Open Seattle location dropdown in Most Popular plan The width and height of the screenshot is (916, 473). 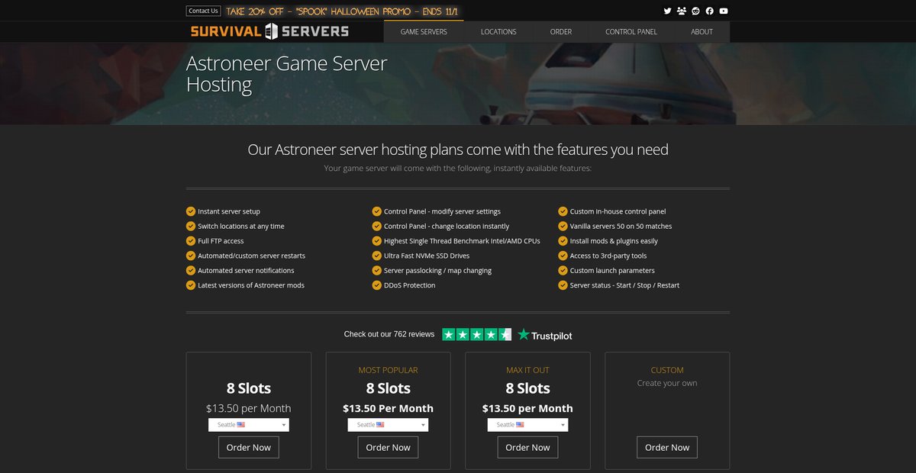[x=388, y=425]
